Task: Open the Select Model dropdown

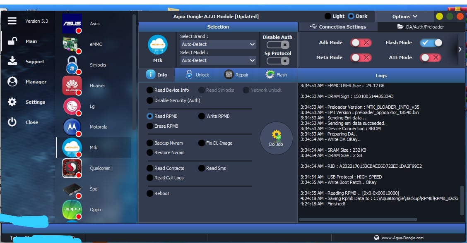Action: coord(218,60)
